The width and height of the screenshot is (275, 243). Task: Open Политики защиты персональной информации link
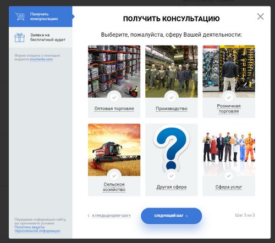point(37,229)
